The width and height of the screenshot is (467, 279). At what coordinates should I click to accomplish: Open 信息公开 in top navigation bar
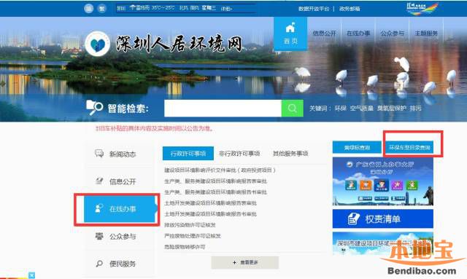pyautogui.click(x=324, y=34)
